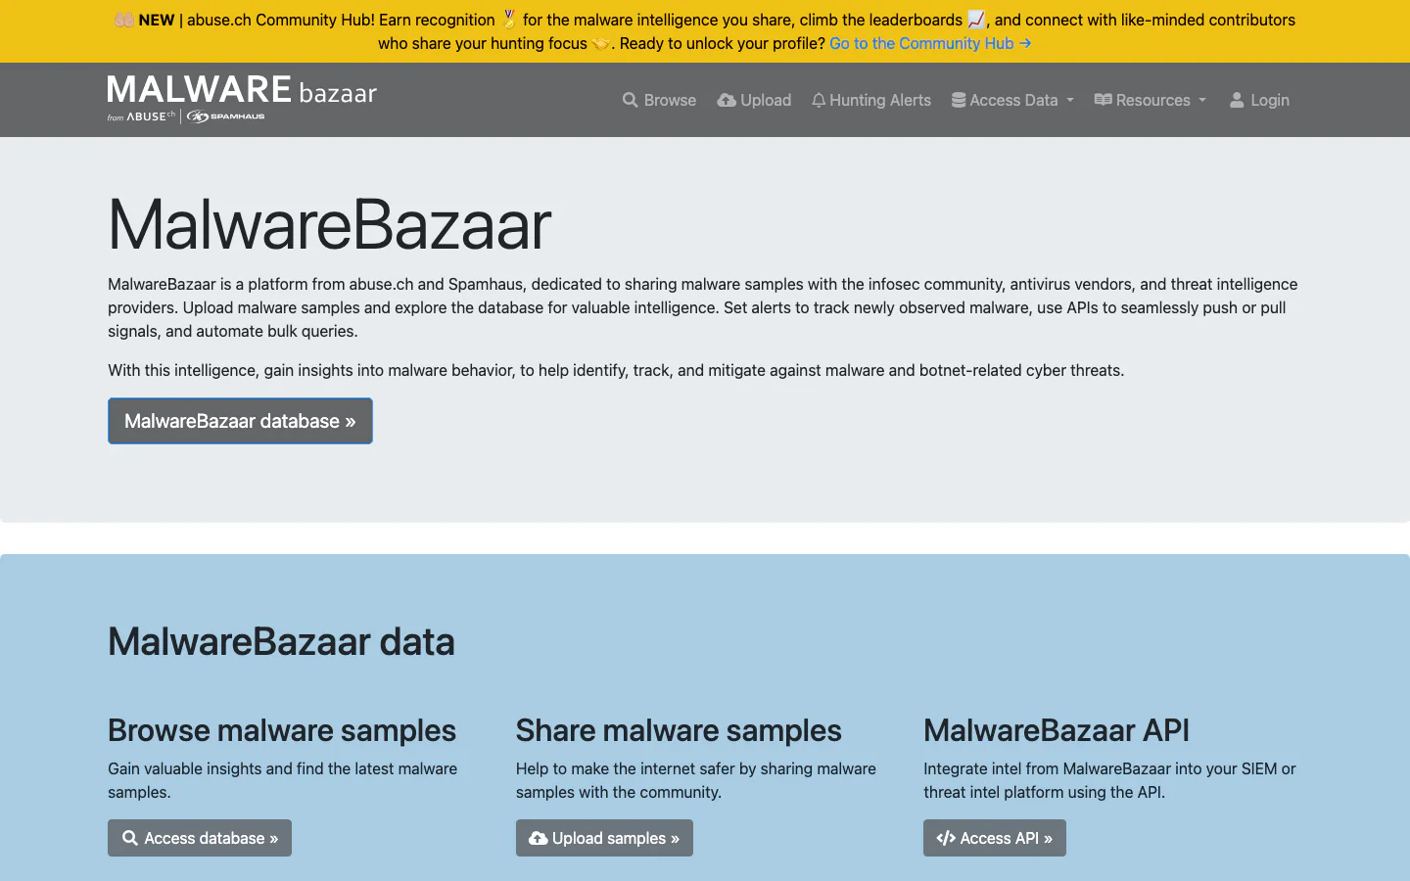
Task: Follow the Go to the Community Hub link
Action: click(930, 43)
